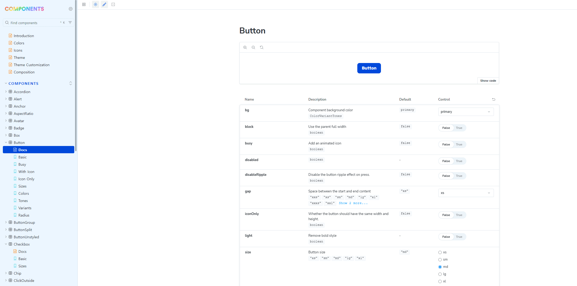Click the reset controls undo icon

click(x=494, y=99)
